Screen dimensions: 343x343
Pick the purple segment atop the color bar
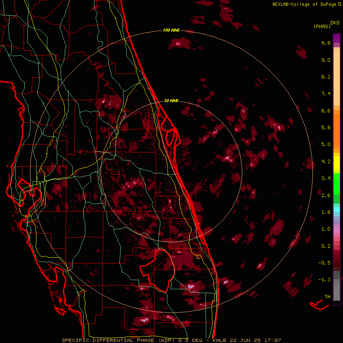point(337,38)
